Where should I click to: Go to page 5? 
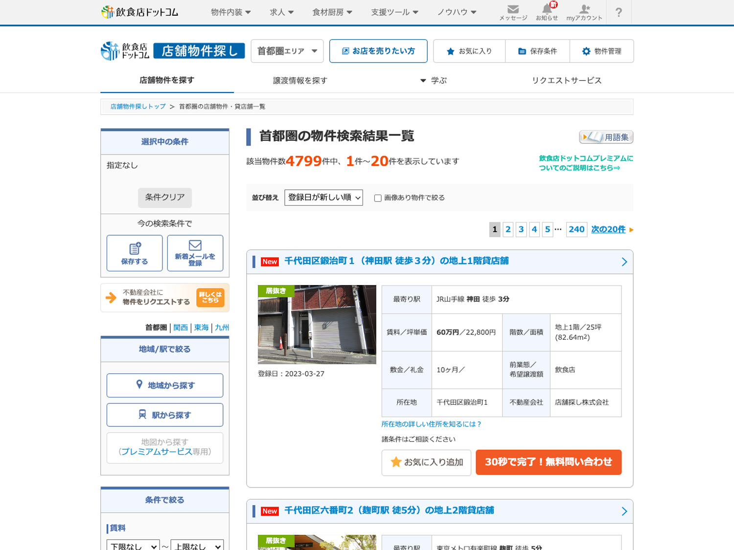pos(548,229)
